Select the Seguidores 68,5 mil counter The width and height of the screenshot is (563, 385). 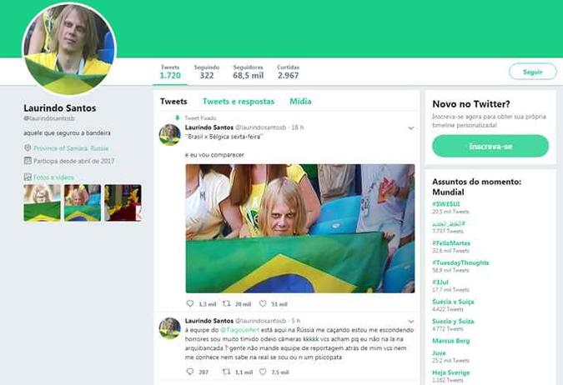[x=248, y=72]
